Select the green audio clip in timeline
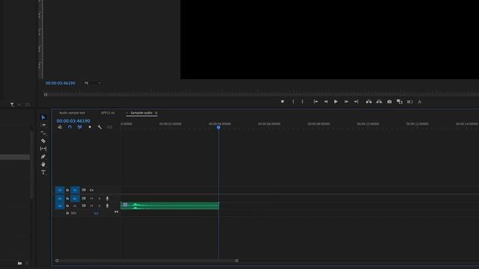Viewport: 479px width, 269px height. pos(170,205)
